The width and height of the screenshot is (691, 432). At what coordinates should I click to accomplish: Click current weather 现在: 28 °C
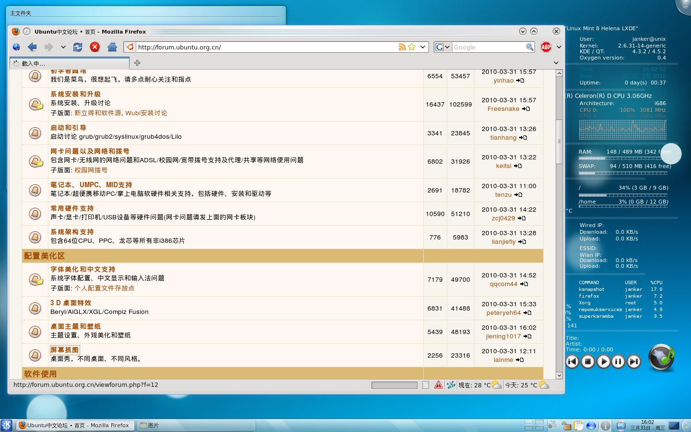[x=479, y=385]
